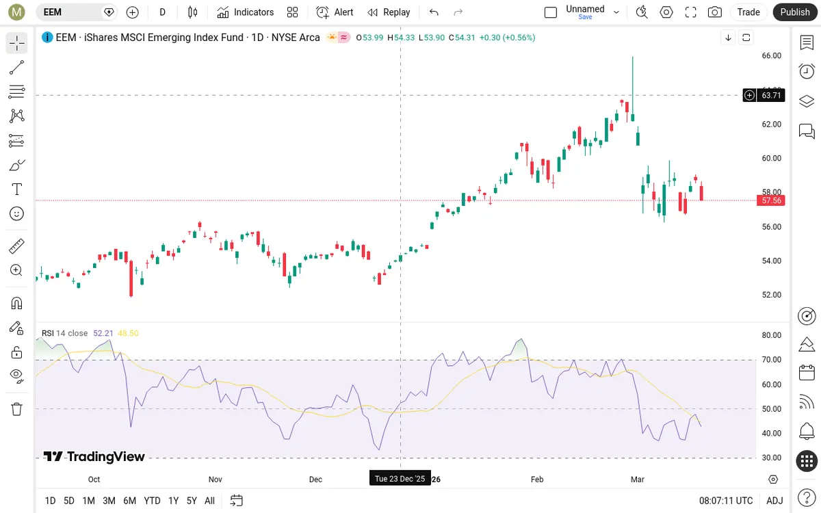Create a new Alert
Viewport: 821px width, 513px height.
pos(335,12)
